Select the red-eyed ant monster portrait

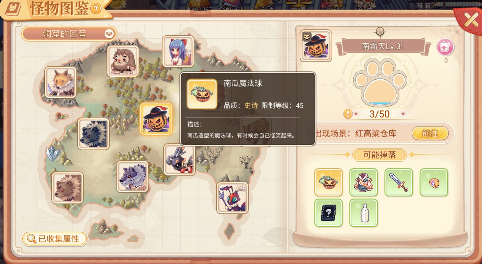(x=232, y=198)
